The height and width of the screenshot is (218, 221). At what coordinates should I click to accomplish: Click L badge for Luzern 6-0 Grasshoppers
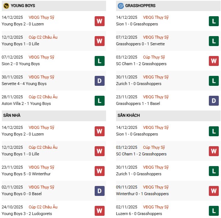tap(214, 211)
